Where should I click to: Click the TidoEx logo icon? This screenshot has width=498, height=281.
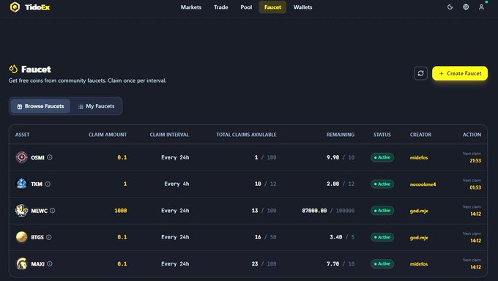point(15,7)
